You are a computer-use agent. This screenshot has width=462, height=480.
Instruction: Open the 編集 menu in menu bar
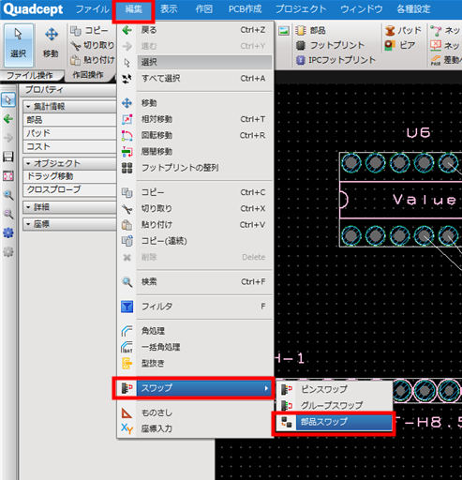point(133,9)
